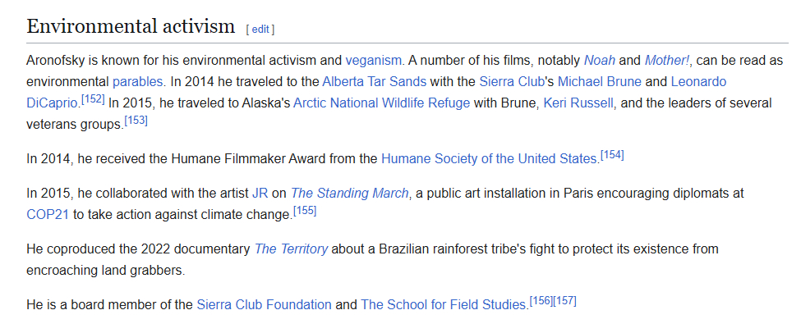Open the Mother! film link

point(665,61)
